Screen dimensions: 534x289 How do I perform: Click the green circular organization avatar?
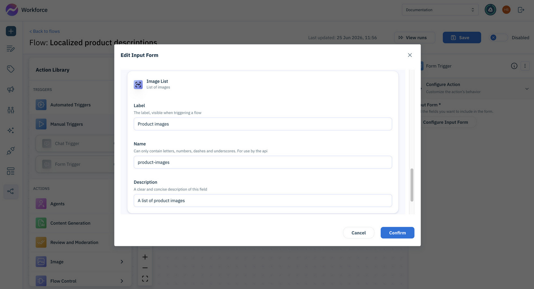[490, 10]
